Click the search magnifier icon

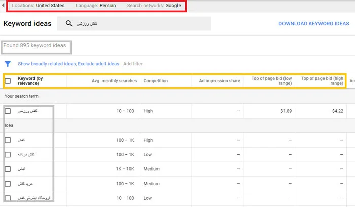point(69,23)
